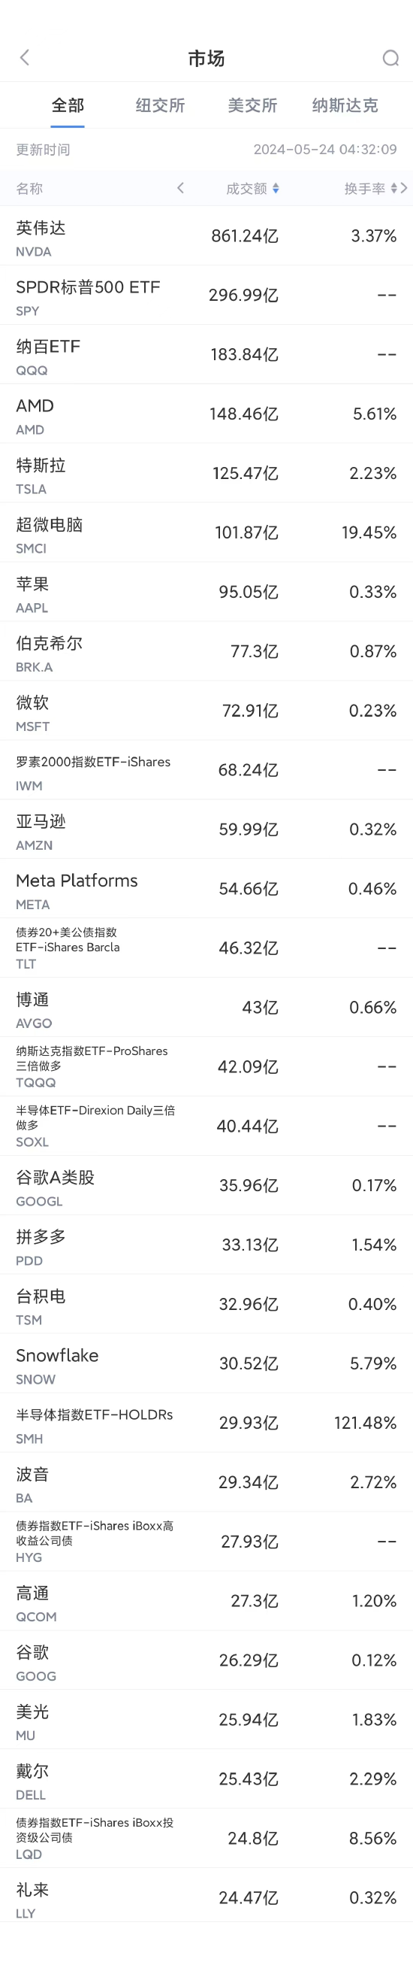Sort by 成交额 column arrows
Image resolution: width=413 pixels, height=1971 pixels.
(x=276, y=188)
